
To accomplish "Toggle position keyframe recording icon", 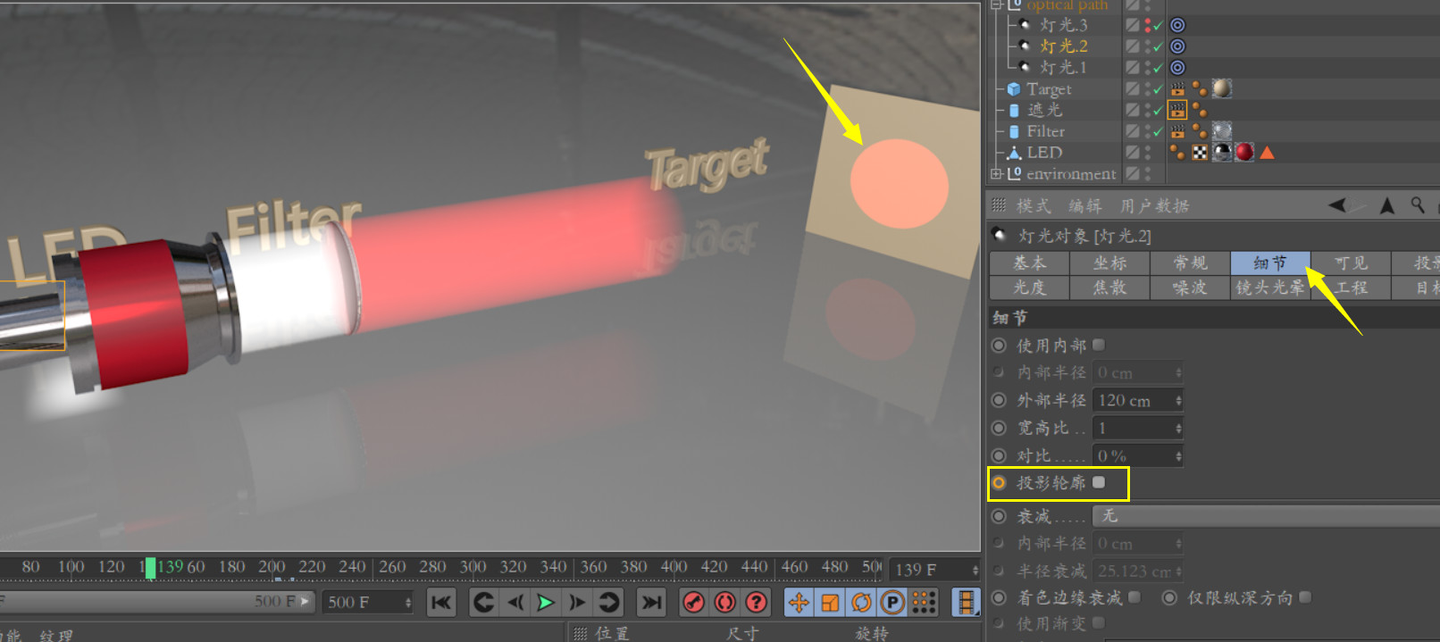I will coord(799,603).
